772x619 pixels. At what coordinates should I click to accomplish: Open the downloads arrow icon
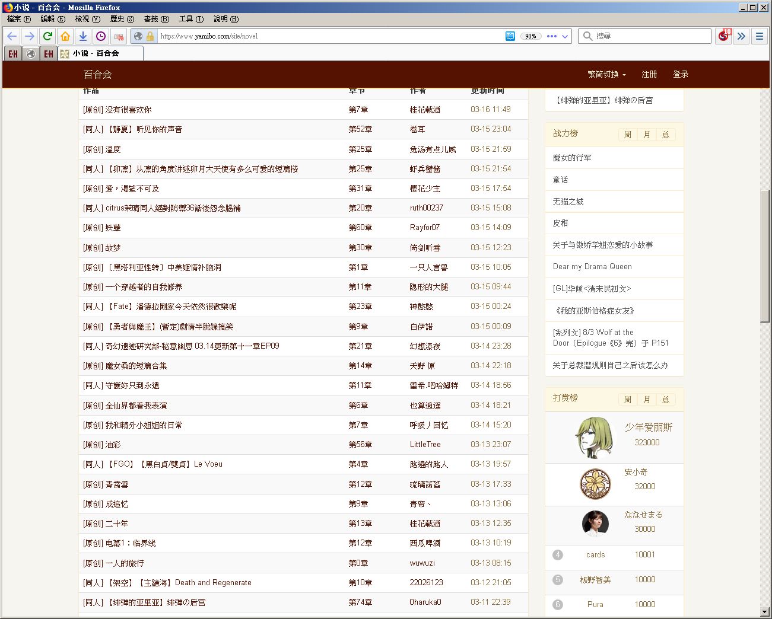83,36
